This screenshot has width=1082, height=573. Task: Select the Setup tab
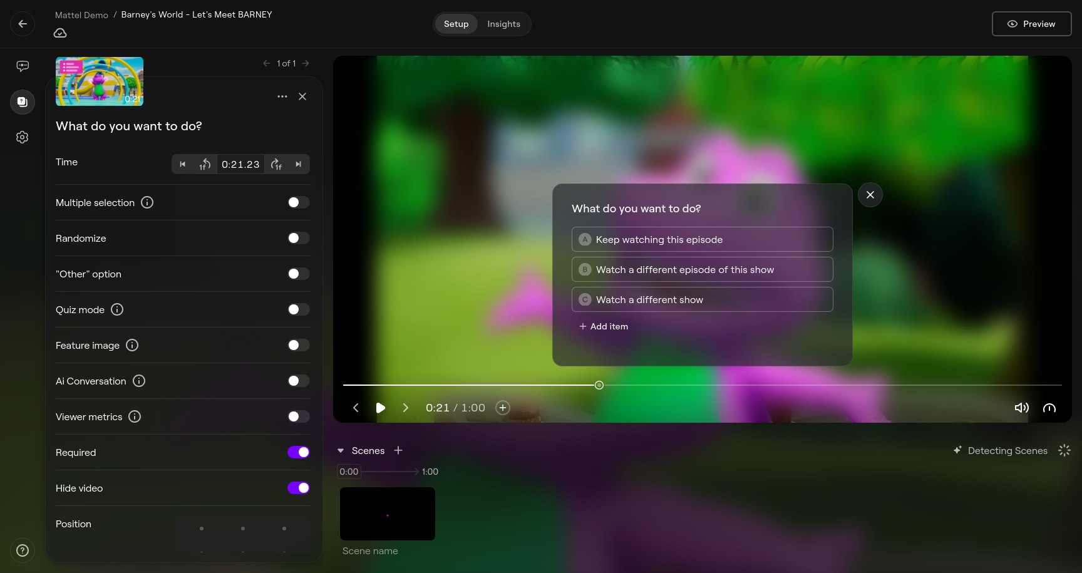click(456, 24)
